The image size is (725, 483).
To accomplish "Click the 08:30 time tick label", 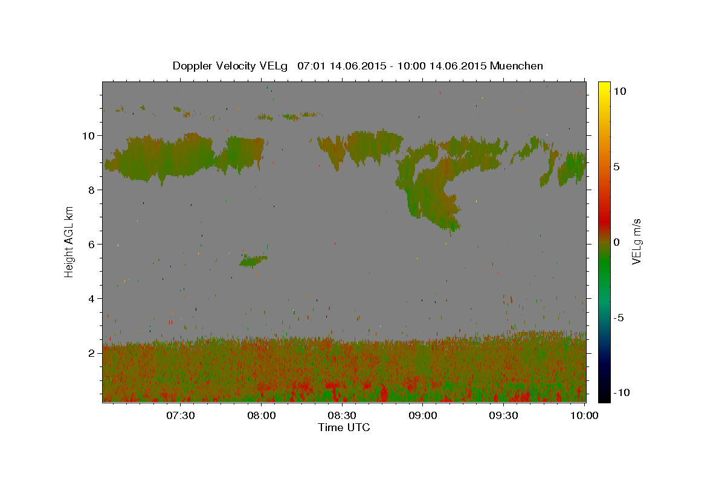I will coord(343,415).
